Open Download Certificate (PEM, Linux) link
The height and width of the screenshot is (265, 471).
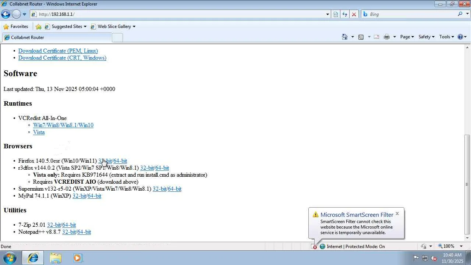pos(58,51)
